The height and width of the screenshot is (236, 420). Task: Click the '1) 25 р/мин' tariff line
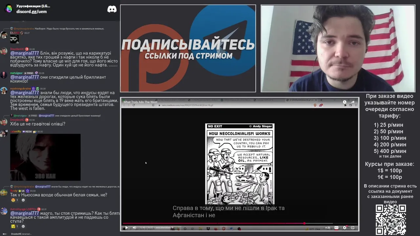388,125
